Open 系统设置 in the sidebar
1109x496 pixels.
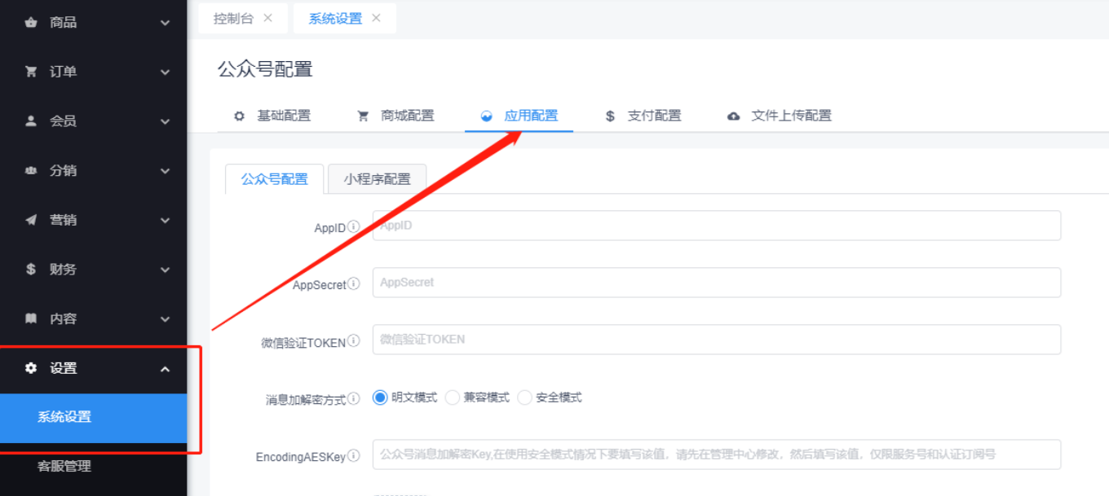[94, 418]
